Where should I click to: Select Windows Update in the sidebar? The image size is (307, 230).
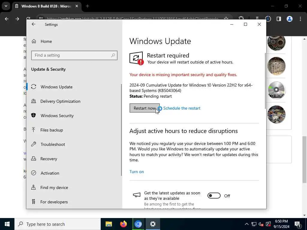pyautogui.click(x=56, y=87)
